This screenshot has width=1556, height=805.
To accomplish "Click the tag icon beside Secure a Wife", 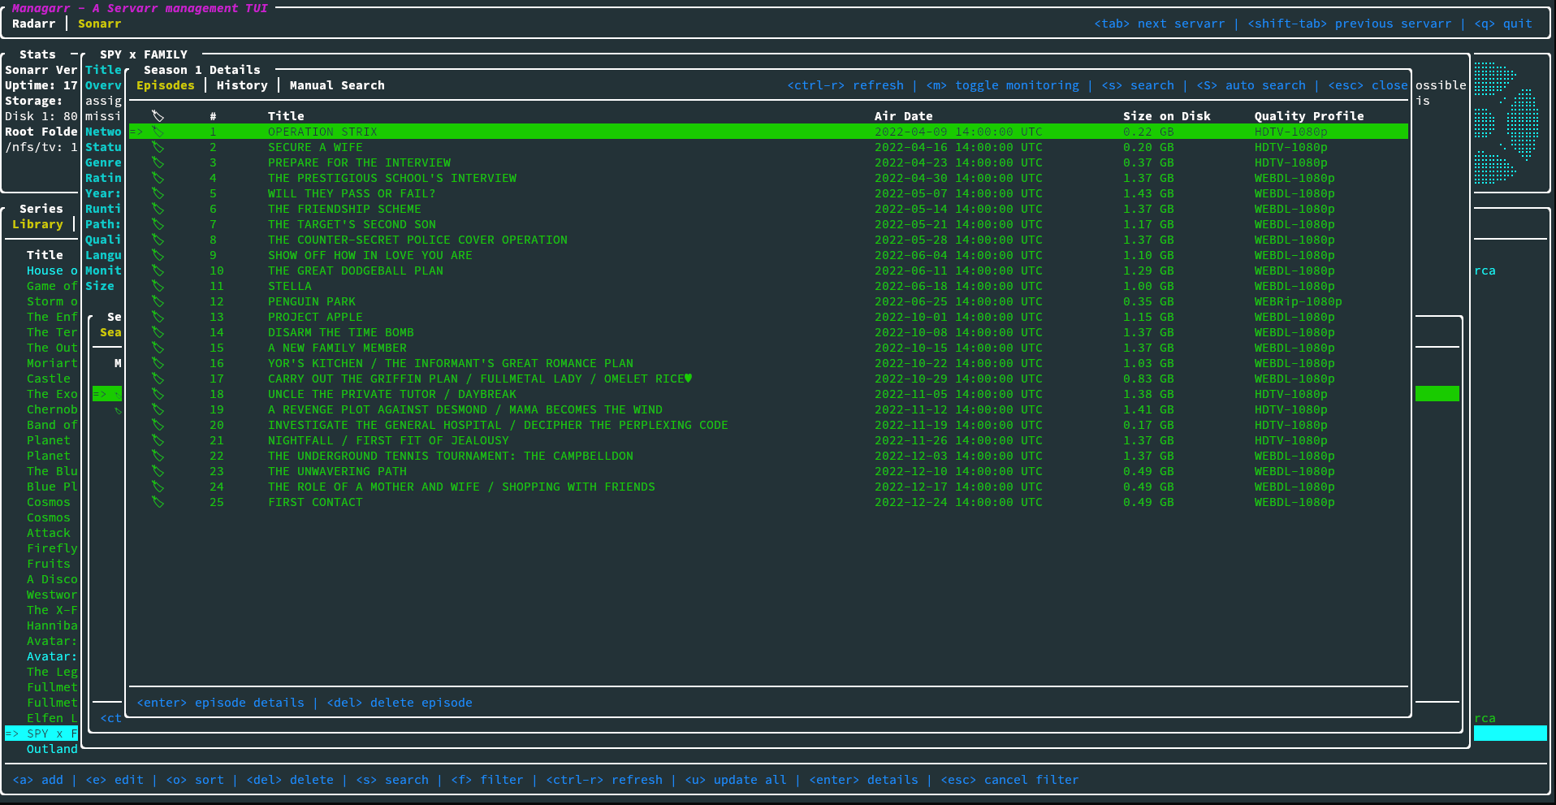I will (158, 147).
